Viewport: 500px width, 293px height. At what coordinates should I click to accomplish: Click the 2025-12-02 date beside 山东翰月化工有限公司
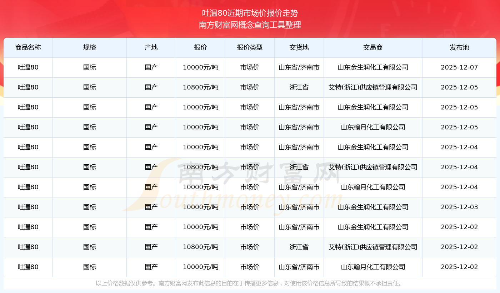click(459, 267)
